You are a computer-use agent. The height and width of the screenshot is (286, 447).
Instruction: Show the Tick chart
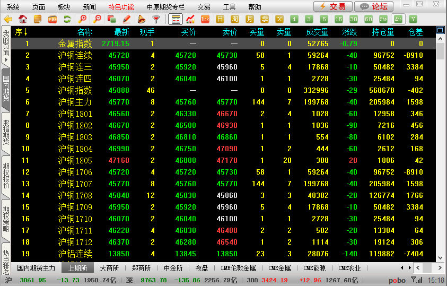[x=205, y=20]
